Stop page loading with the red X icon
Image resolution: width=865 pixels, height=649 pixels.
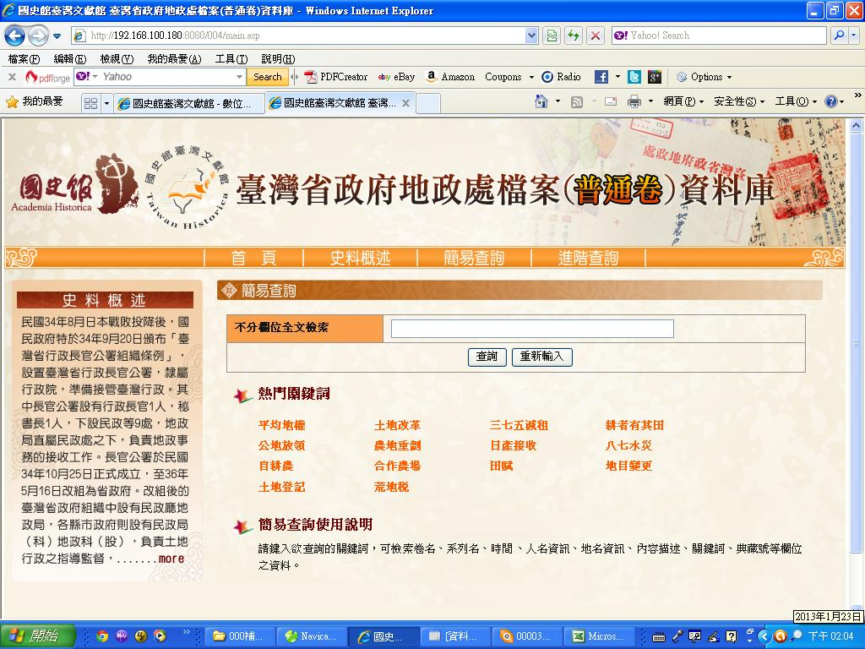(596, 35)
